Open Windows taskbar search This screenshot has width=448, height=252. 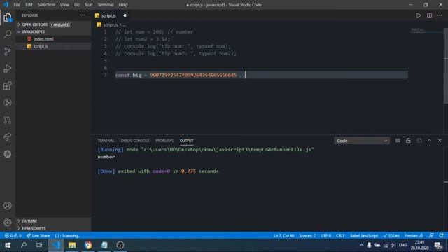click(24, 245)
